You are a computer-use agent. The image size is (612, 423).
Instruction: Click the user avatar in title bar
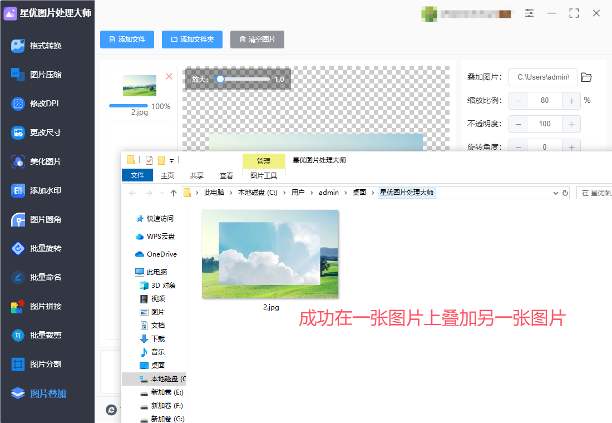tap(429, 14)
